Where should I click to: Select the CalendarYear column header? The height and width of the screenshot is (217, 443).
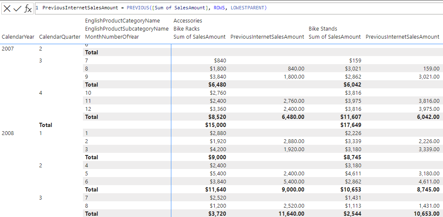[x=18, y=37]
